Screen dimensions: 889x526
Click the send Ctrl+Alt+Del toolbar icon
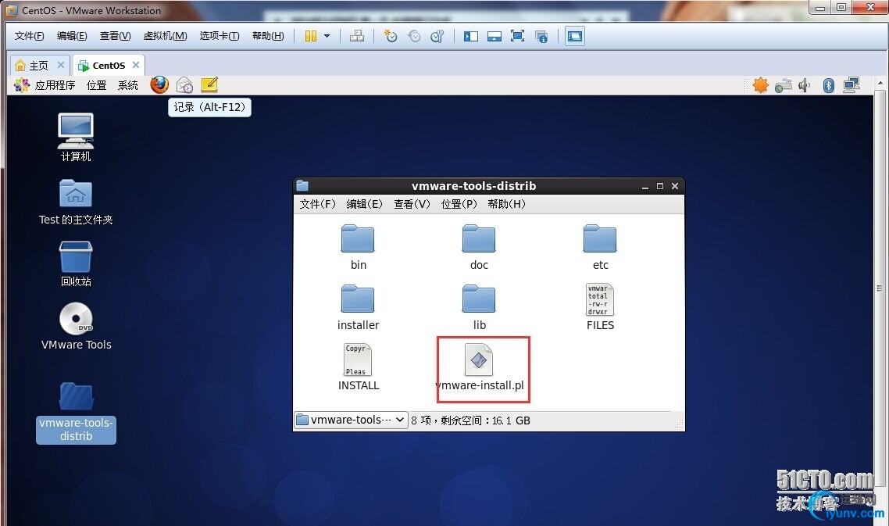pyautogui.click(x=357, y=36)
